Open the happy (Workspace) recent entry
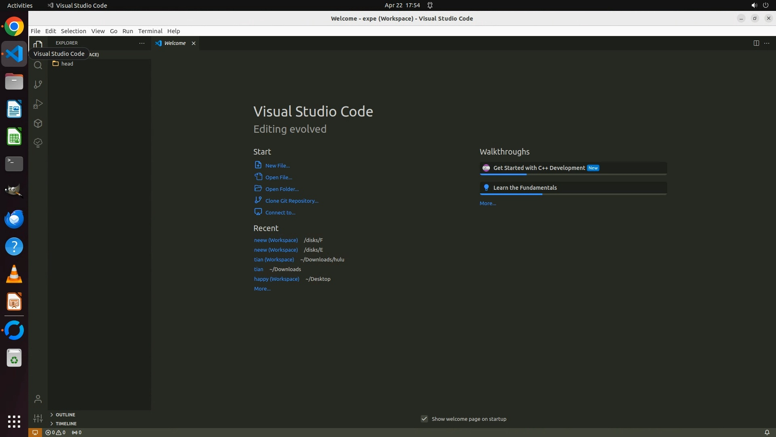Screen dimensions: 776x437 click(276, 279)
